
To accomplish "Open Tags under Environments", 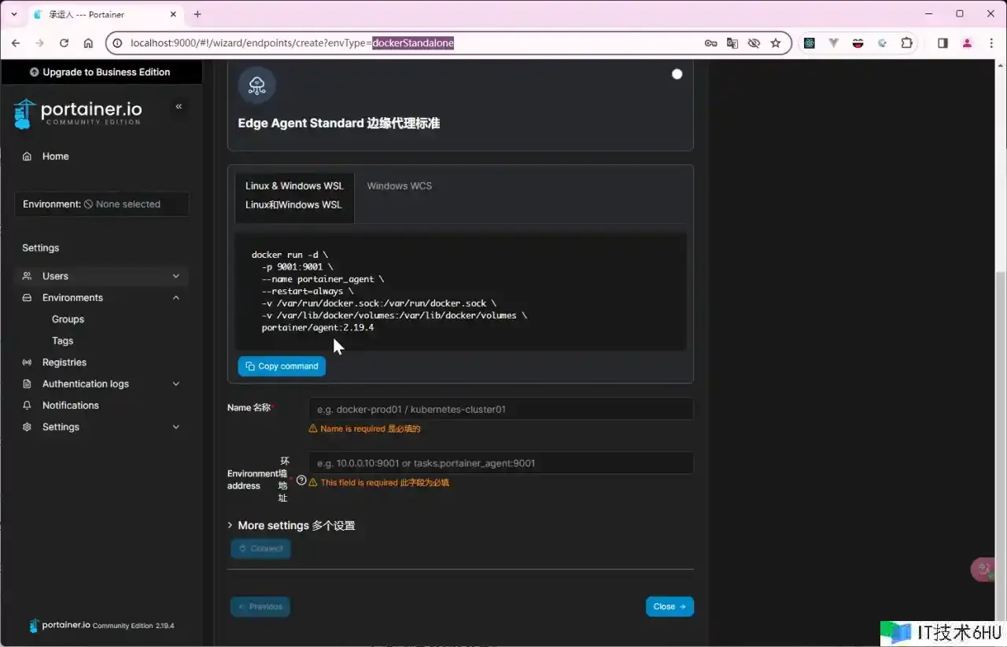I will pyautogui.click(x=63, y=340).
